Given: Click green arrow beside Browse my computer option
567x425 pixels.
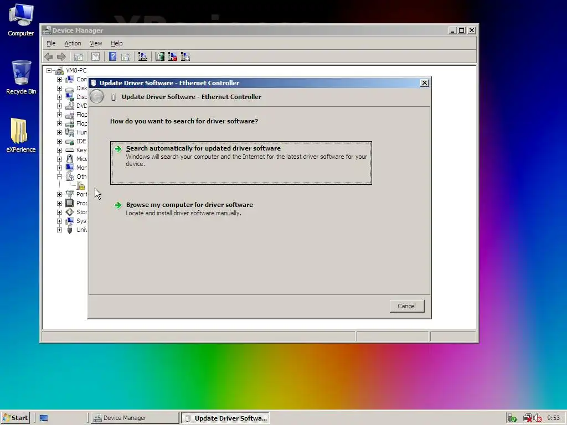Looking at the screenshot, I should 118,205.
